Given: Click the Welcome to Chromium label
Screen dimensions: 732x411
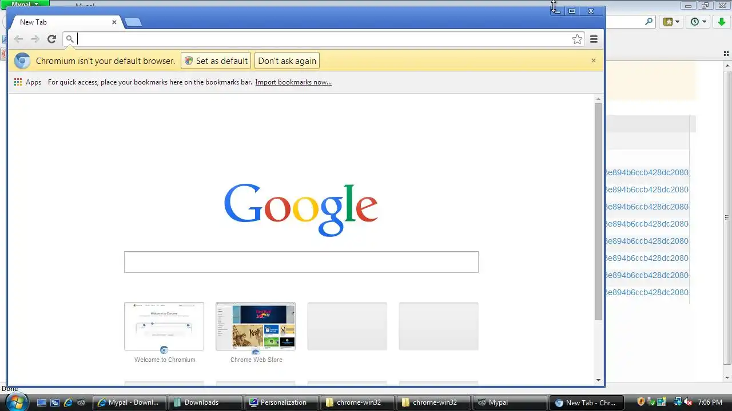Looking at the screenshot, I should point(165,360).
